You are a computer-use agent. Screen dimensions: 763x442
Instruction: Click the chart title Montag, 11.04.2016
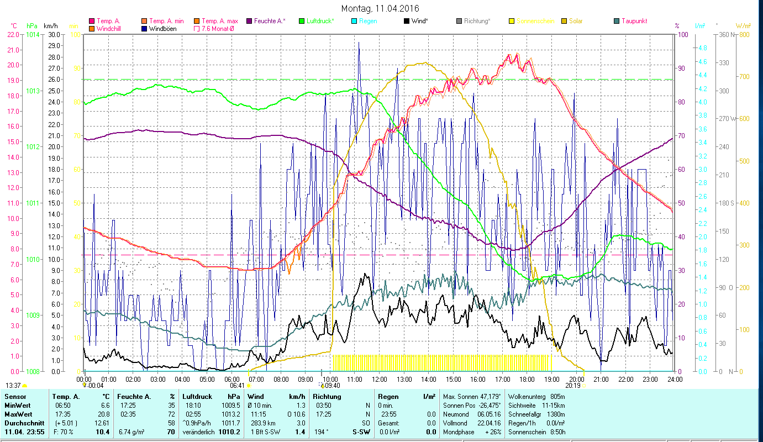380,8
